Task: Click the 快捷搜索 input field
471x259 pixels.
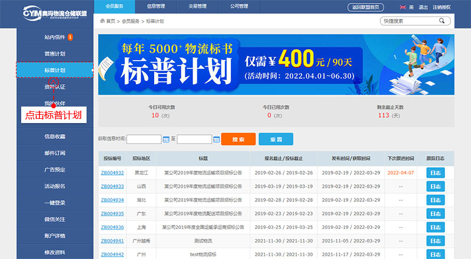Action: [408, 21]
